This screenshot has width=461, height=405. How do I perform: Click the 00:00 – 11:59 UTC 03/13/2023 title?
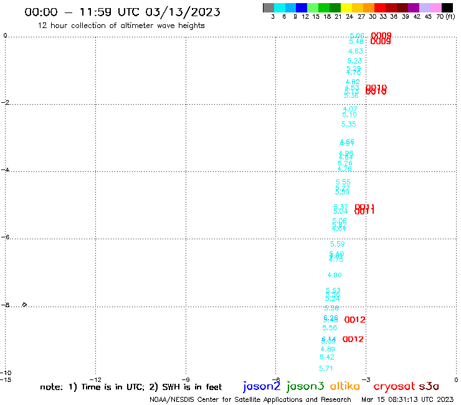coord(122,12)
